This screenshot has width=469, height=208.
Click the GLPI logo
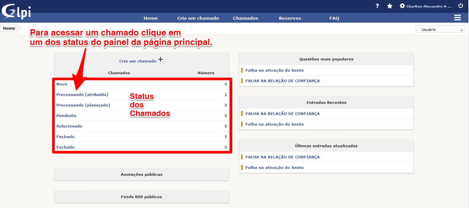click(x=16, y=11)
